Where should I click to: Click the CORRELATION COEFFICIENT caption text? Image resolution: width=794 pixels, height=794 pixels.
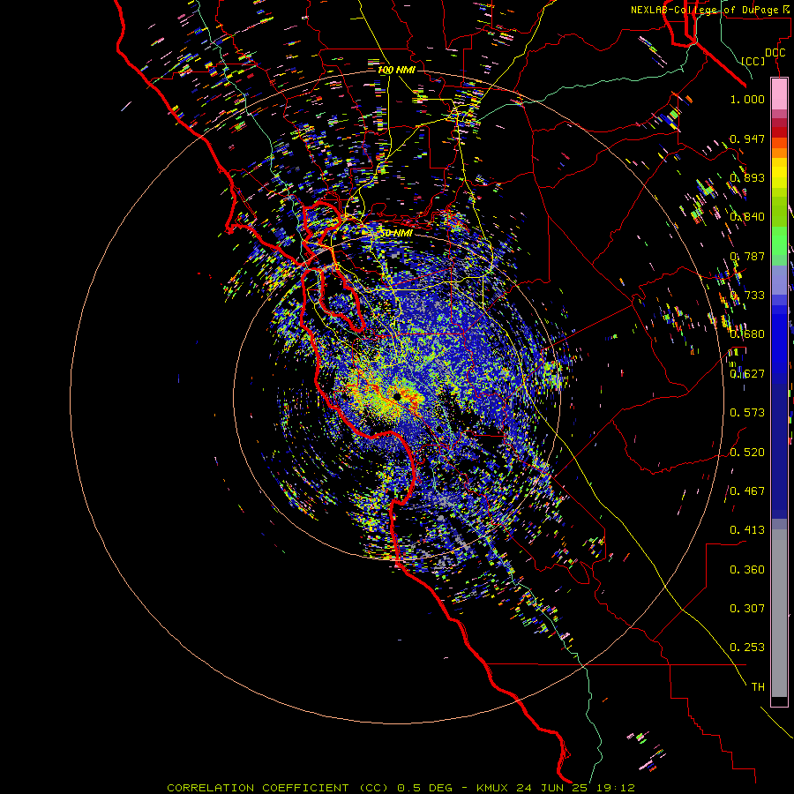coord(258,788)
